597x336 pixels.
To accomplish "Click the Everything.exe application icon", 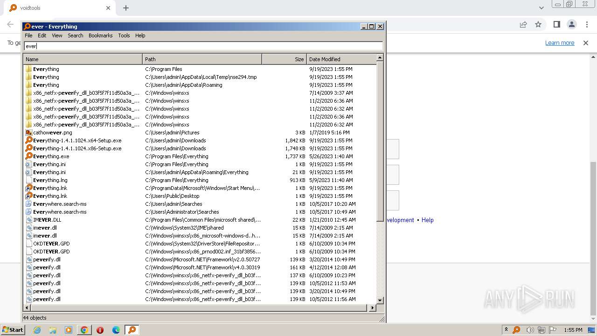I will [28, 156].
